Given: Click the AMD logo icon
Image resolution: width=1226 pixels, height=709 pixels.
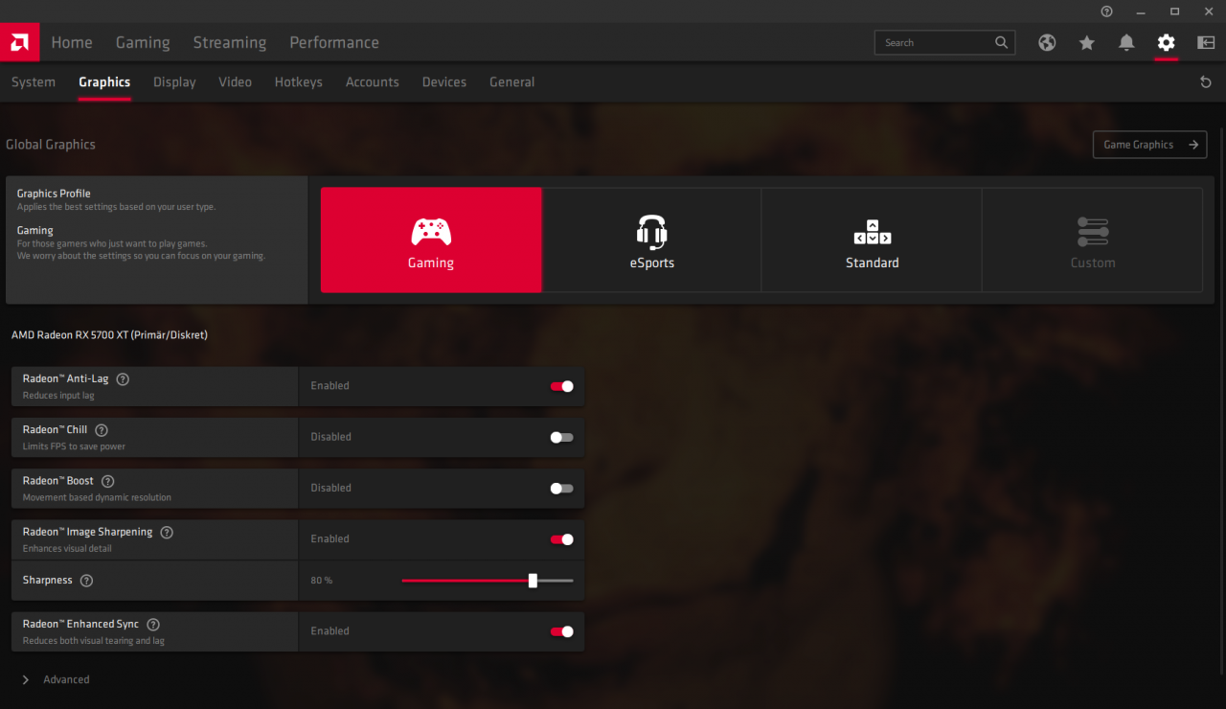Looking at the screenshot, I should 19,42.
